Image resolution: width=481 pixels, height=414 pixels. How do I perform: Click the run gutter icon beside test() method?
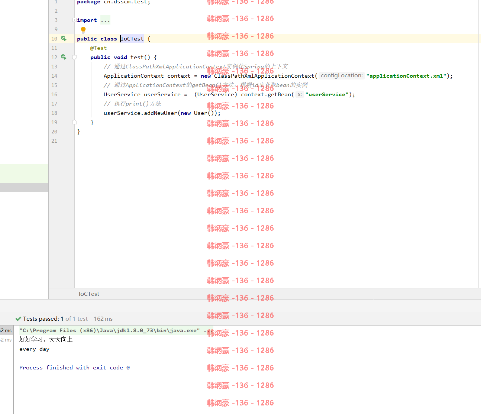tap(64, 57)
